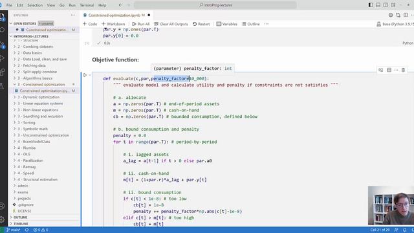Open the Selection menu

coord(35,5)
